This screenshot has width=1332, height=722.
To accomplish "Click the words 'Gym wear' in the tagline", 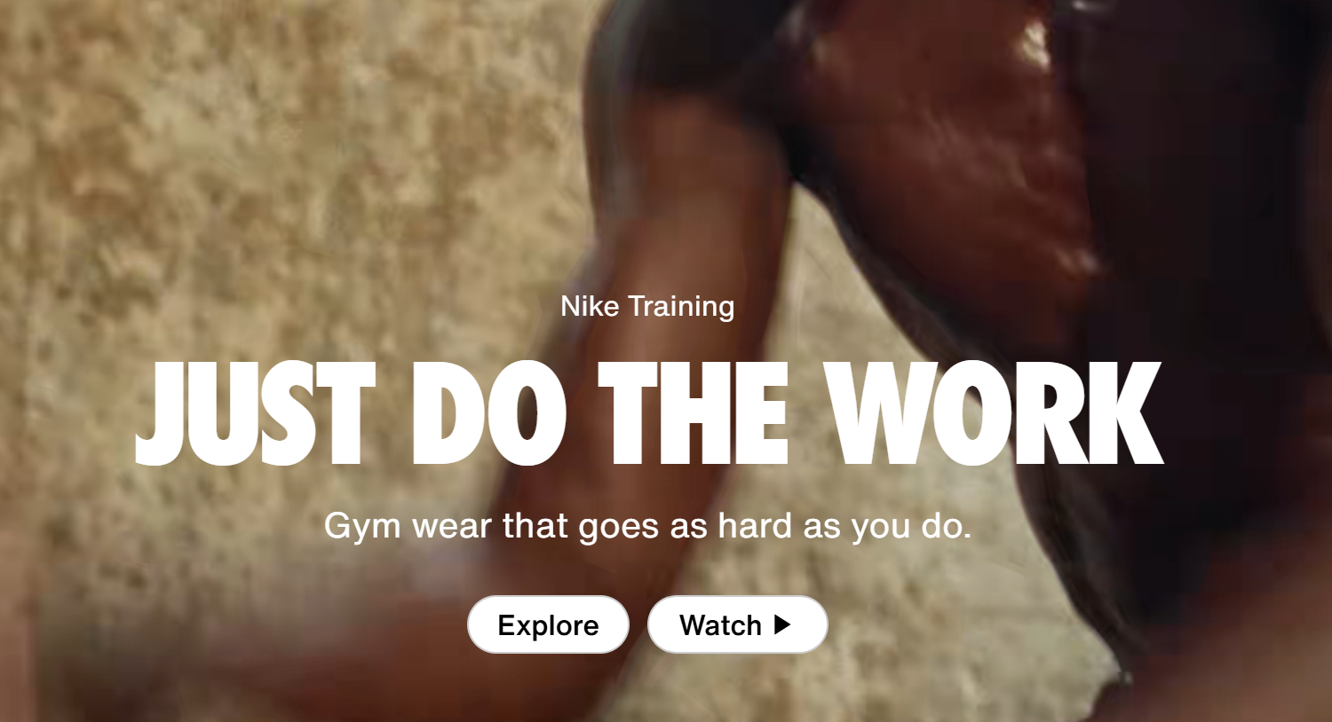I will 408,526.
